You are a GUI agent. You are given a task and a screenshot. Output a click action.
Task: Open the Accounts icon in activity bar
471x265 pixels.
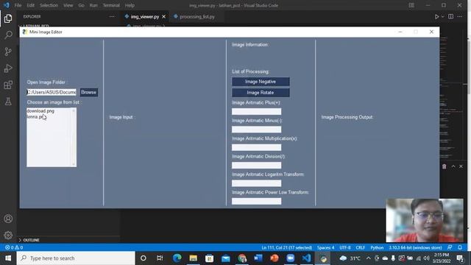point(8,219)
